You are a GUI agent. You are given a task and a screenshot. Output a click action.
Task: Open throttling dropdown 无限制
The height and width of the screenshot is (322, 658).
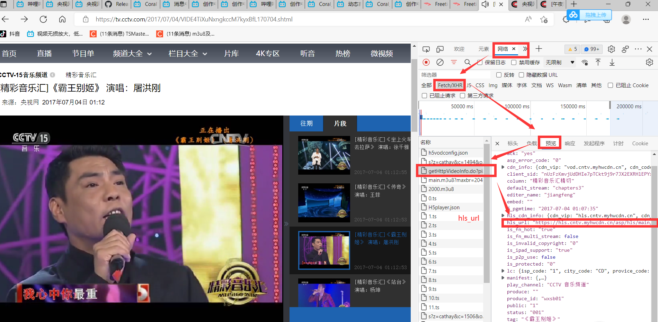(560, 63)
